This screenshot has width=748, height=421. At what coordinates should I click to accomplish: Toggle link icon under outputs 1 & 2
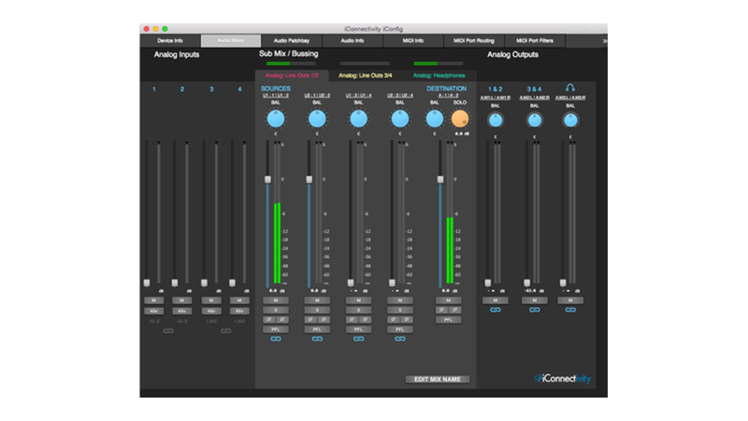[x=496, y=310]
